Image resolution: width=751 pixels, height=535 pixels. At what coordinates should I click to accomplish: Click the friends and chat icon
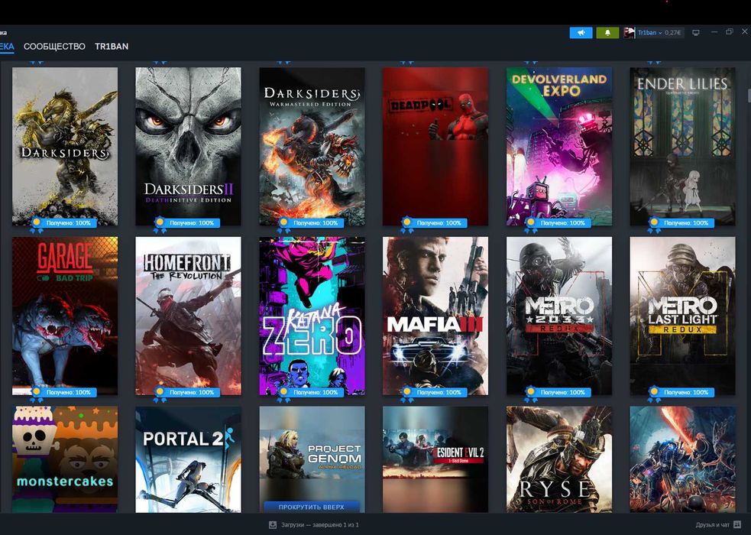coord(737,525)
